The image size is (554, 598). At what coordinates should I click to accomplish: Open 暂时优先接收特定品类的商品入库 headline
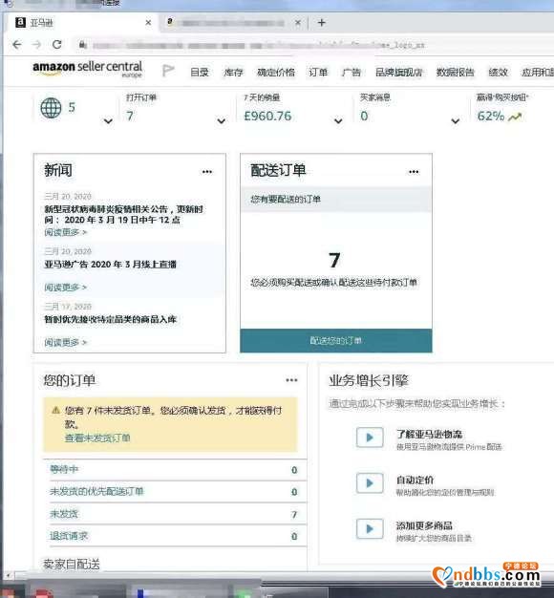(x=110, y=319)
